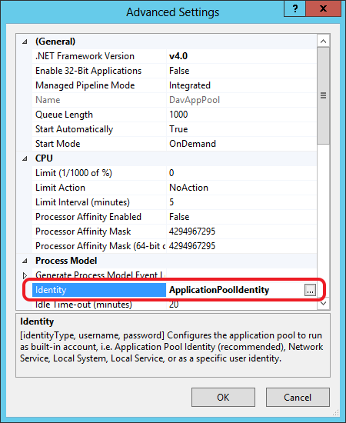
Task: Click the (General) category header
Action: (x=55, y=42)
